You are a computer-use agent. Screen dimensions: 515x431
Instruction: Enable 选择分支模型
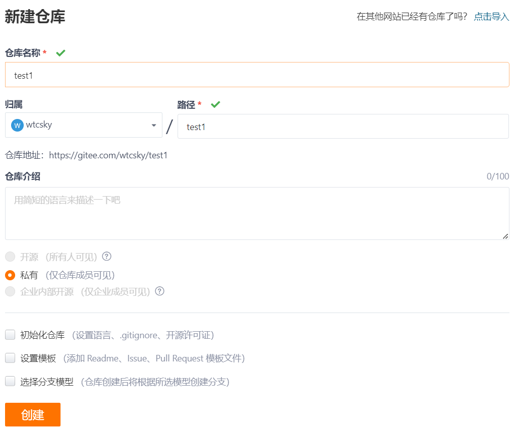coord(10,382)
